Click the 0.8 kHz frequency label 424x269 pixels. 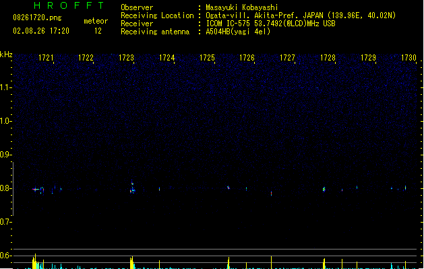(5, 188)
